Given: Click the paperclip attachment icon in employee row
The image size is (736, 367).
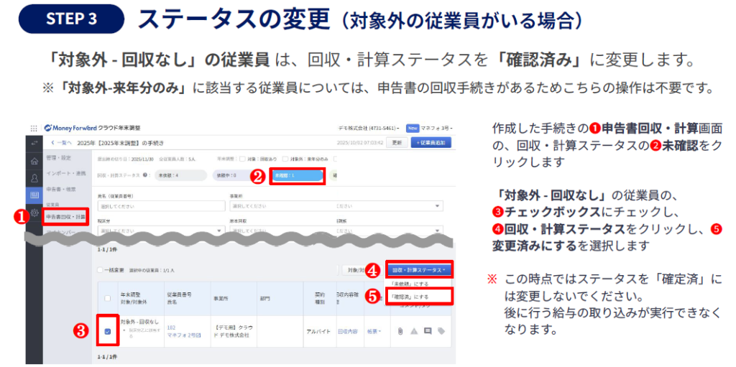Looking at the screenshot, I should tap(400, 332).
